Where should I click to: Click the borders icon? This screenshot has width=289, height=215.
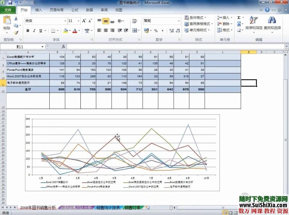(53, 31)
